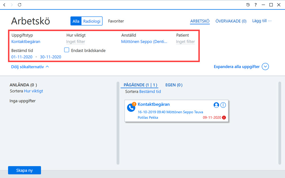Click the user profile icon on task card

click(216, 105)
